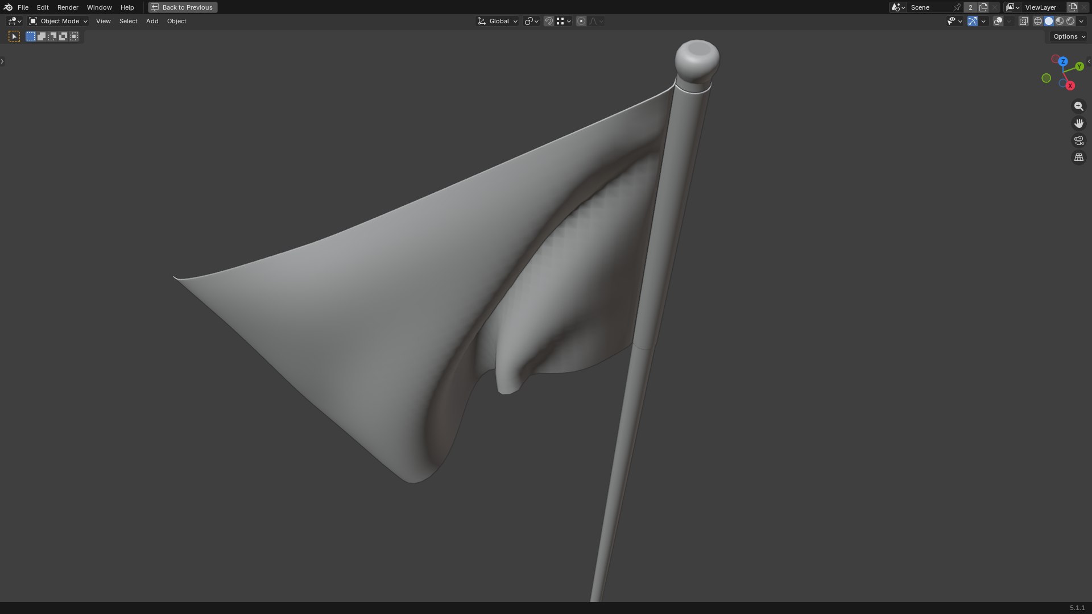The width and height of the screenshot is (1092, 614).
Task: Select Material Preview viewport shading
Action: click(1060, 21)
